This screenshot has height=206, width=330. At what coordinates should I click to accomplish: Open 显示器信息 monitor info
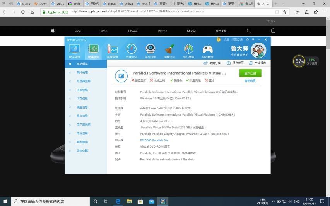click(x=85, y=125)
